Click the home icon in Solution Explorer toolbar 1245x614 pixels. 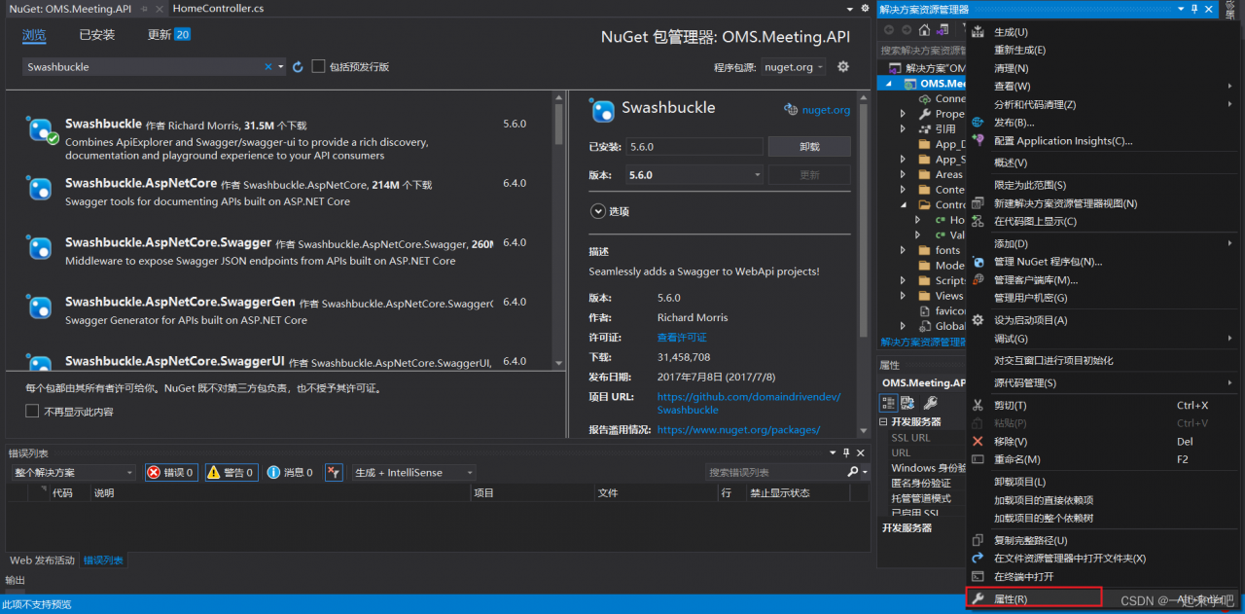coord(924,29)
